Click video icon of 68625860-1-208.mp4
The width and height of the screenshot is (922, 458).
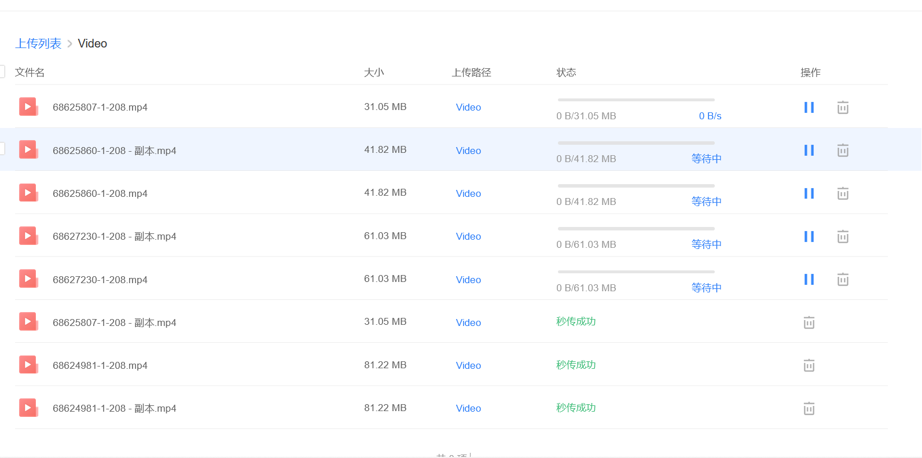pos(28,193)
